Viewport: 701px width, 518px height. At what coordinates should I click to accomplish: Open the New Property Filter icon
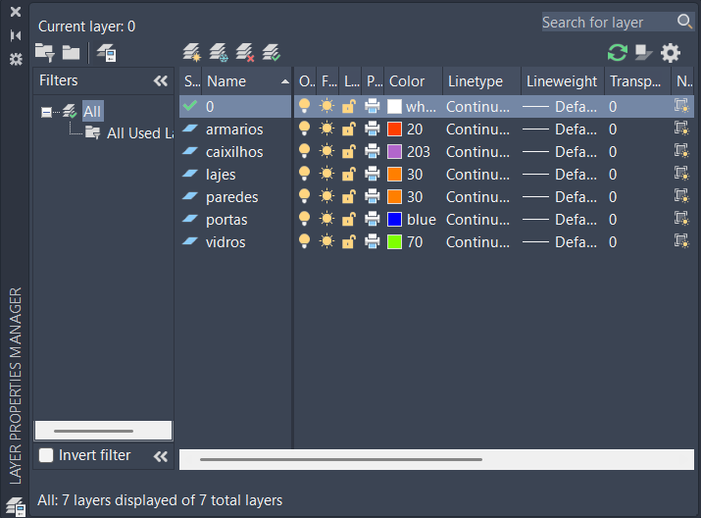(x=44, y=53)
